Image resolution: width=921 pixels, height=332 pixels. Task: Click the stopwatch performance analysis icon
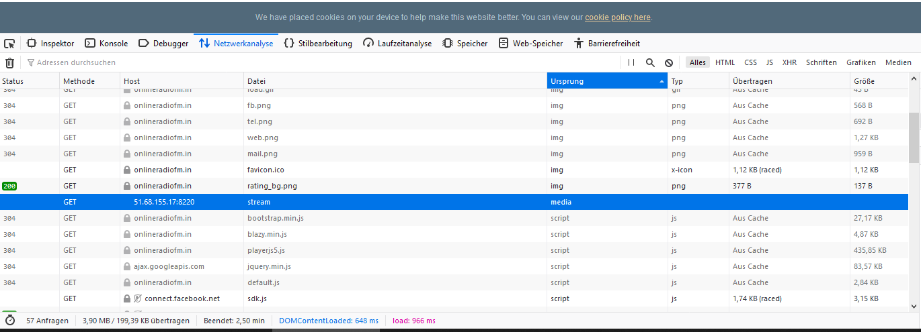pyautogui.click(x=9, y=321)
